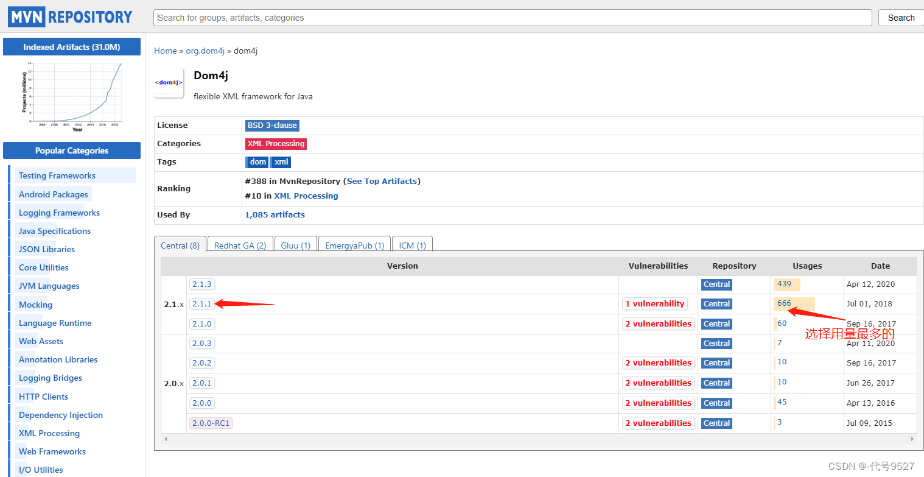Click the MVN Repository logo
The image size is (924, 477).
pyautogui.click(x=70, y=16)
